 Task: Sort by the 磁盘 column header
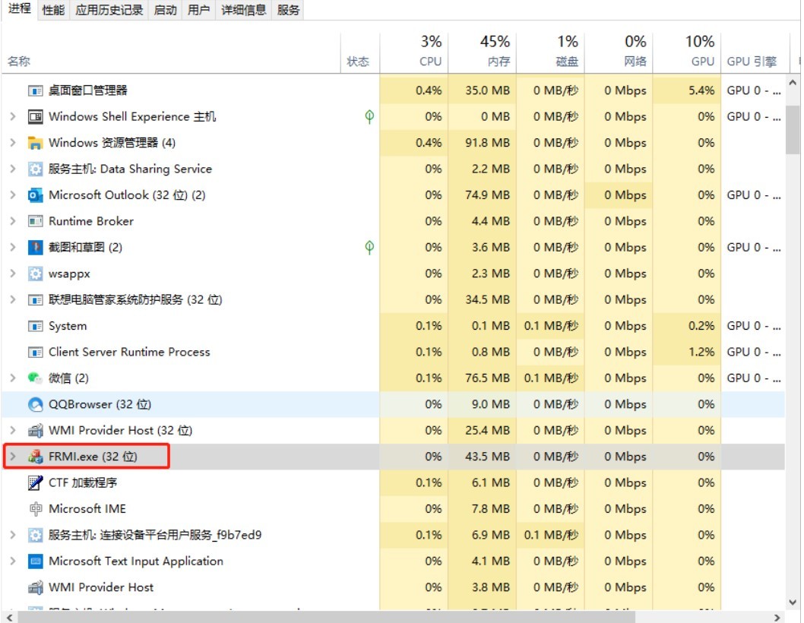tap(550, 53)
